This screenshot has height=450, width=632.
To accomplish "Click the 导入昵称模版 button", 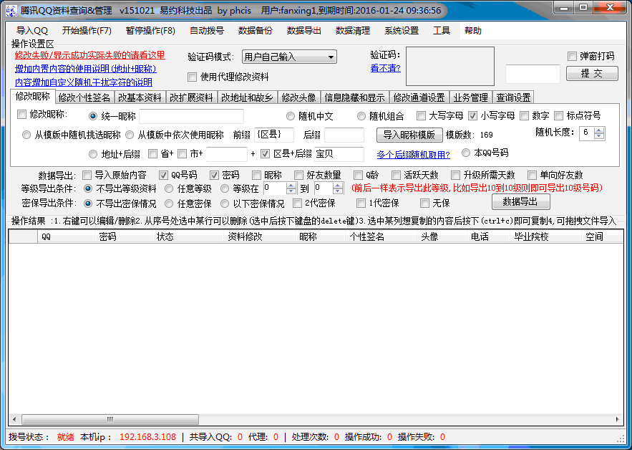I will click(x=409, y=135).
